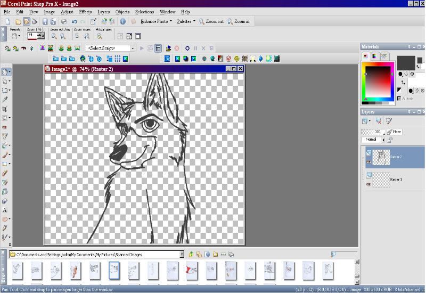This screenshot has height=293, width=426.
Task: Select the Crop tool
Action: pos(5,109)
